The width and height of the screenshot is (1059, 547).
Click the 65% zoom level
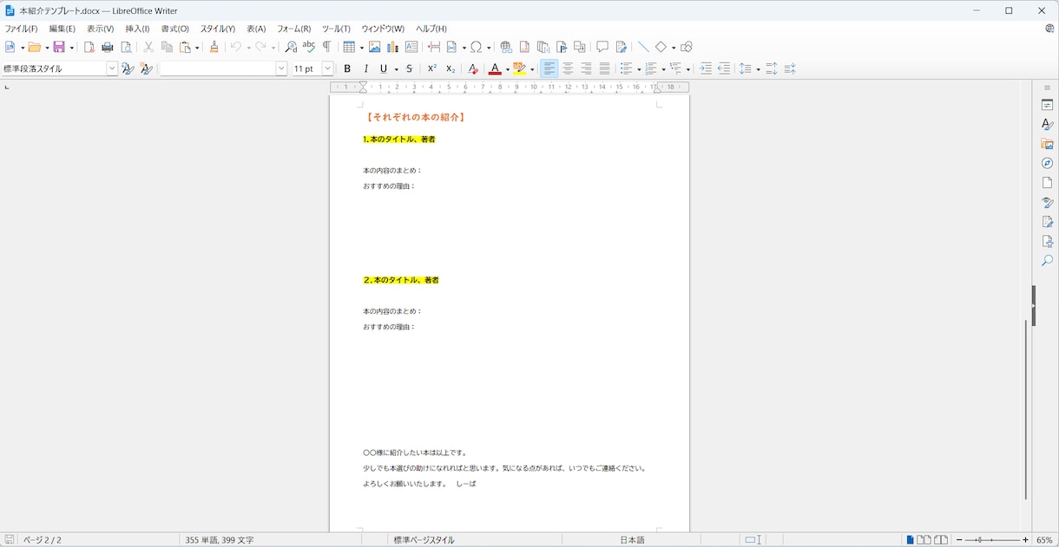pos(1044,540)
